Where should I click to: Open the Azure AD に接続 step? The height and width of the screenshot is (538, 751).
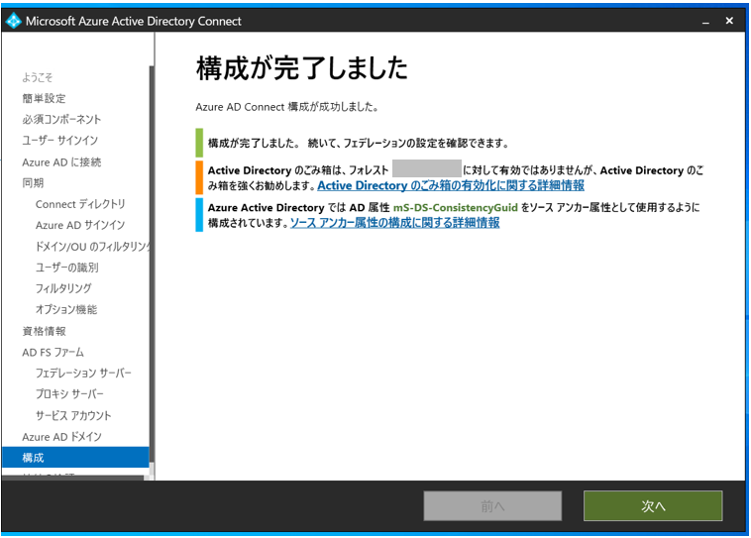(x=61, y=161)
